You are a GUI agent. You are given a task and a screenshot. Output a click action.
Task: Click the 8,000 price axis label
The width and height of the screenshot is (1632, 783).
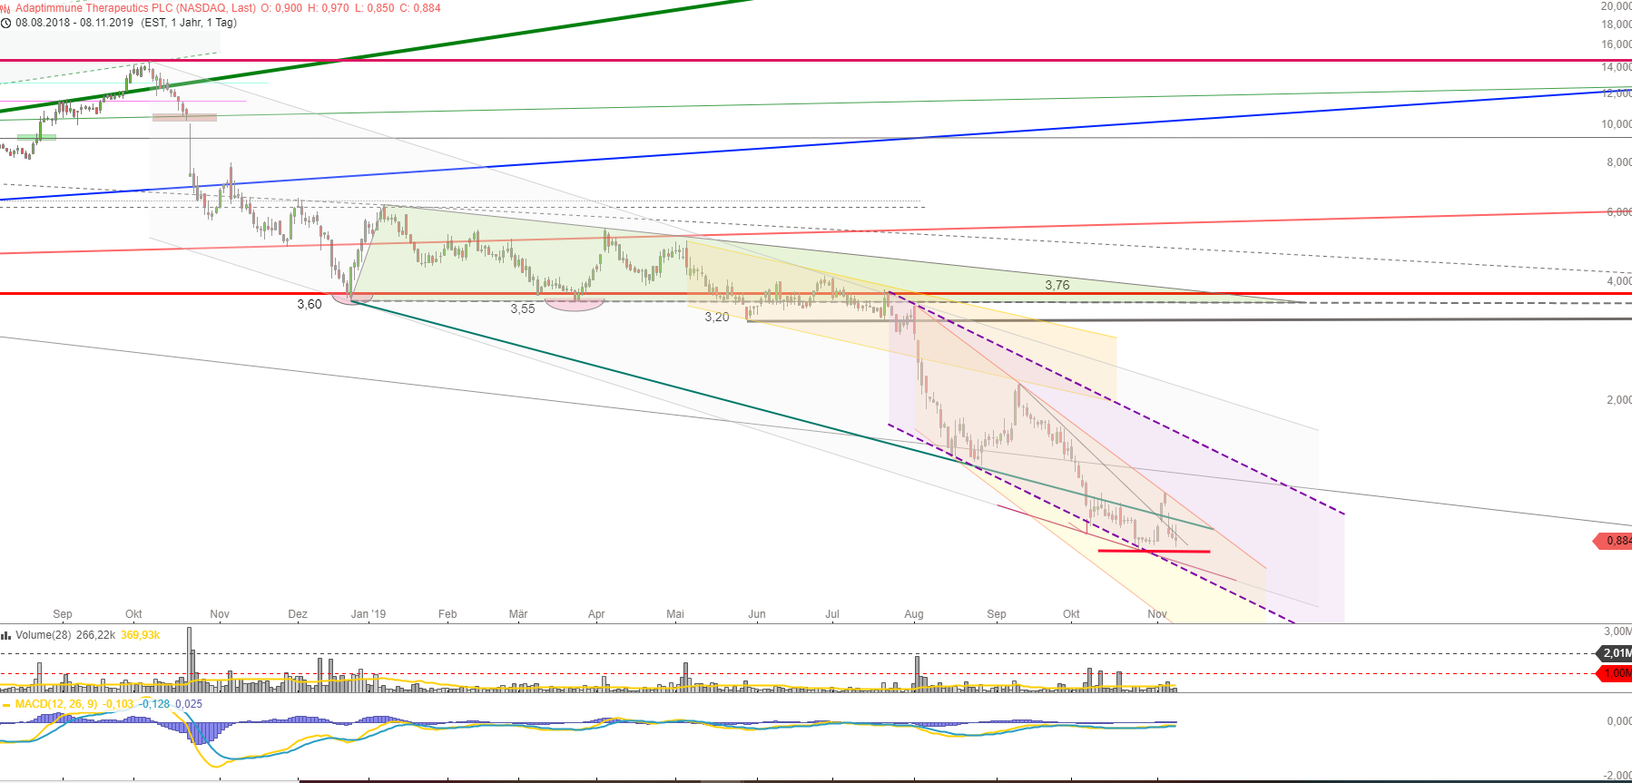1619,162
